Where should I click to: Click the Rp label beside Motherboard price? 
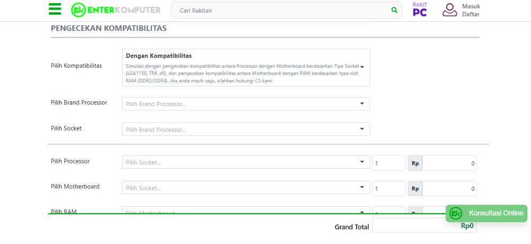[415, 188]
